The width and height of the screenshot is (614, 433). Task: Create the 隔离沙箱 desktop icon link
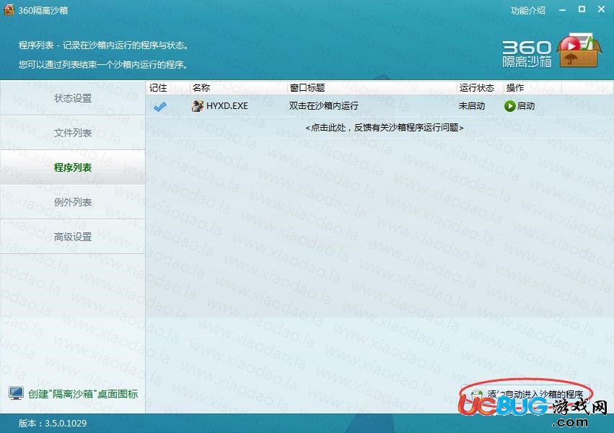coord(83,394)
